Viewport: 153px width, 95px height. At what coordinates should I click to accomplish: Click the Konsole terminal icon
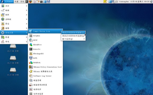click(31, 49)
